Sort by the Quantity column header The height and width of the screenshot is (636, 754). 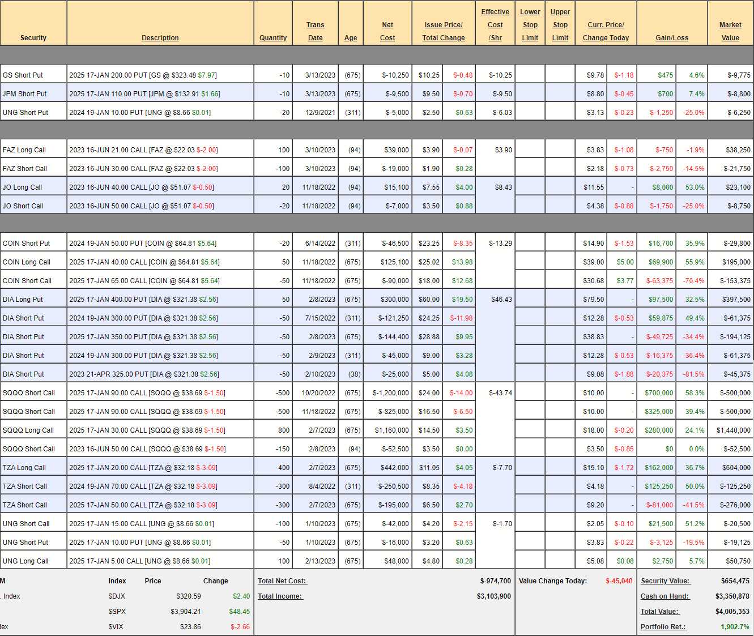(273, 38)
